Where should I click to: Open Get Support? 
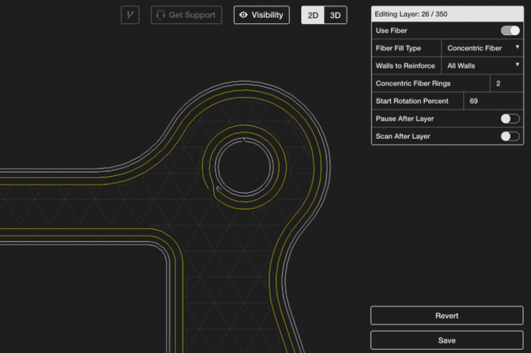[x=187, y=15]
